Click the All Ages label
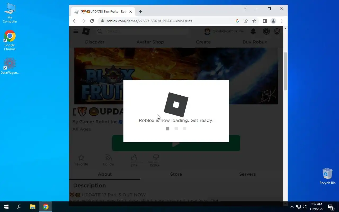The image size is (339, 212). point(82,129)
